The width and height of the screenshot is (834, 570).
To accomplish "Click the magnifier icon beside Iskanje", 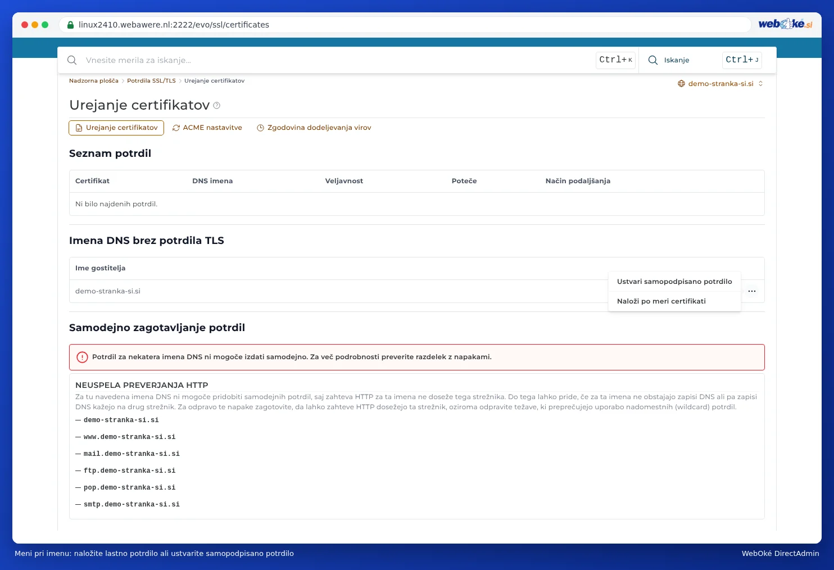I will [x=653, y=60].
